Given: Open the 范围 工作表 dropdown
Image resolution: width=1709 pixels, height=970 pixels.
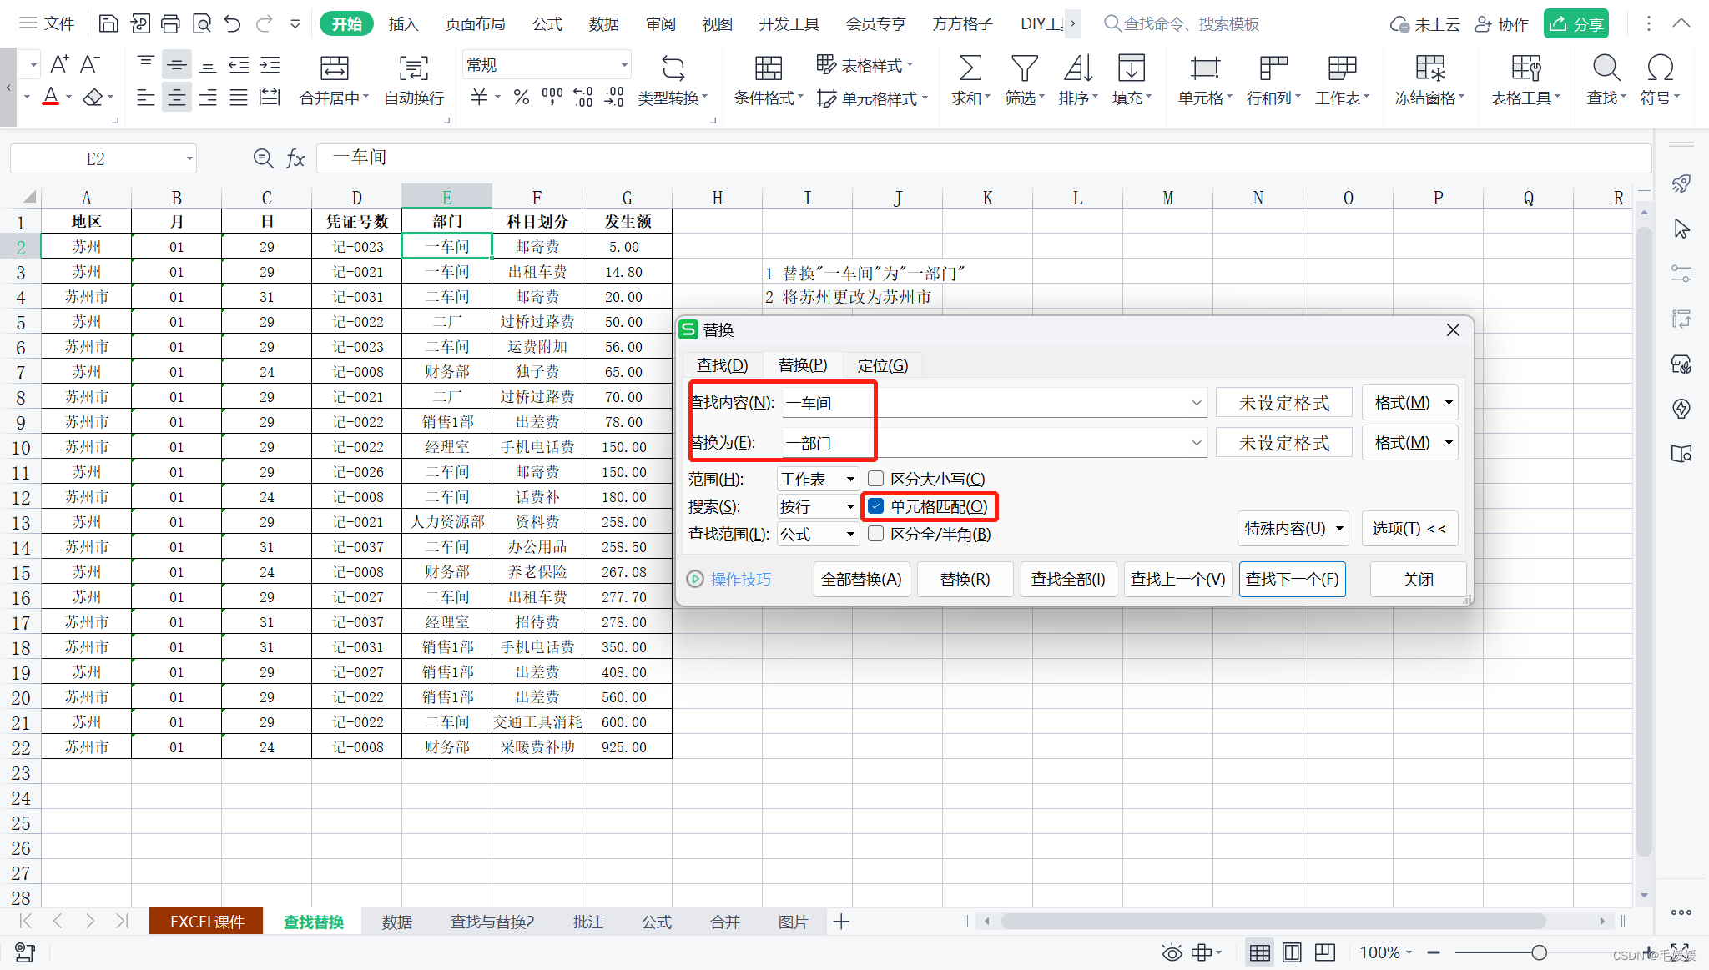Looking at the screenshot, I should pos(818,479).
